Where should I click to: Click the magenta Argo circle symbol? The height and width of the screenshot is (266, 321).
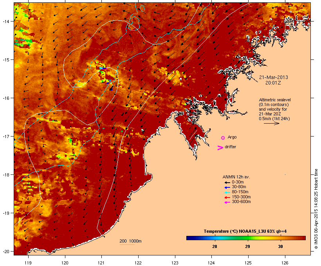(x=223, y=138)
